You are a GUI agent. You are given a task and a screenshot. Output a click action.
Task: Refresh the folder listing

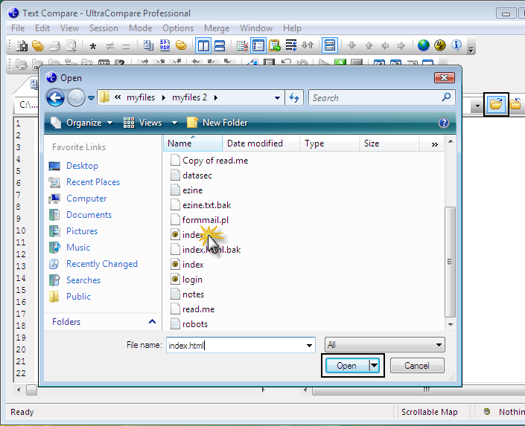[294, 97]
